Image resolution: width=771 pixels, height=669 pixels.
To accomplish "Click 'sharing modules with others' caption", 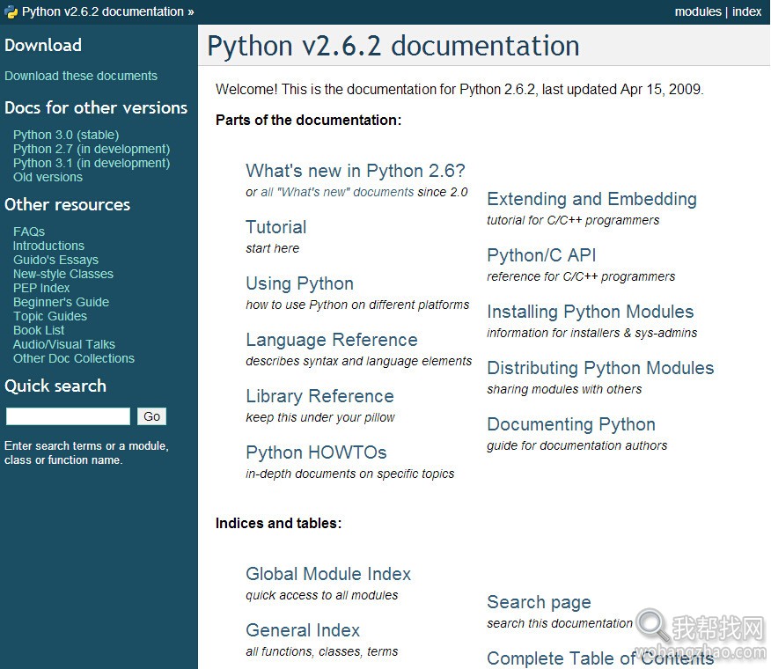I will tap(564, 390).
